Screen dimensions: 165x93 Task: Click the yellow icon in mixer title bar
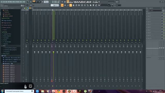tap(30, 8)
